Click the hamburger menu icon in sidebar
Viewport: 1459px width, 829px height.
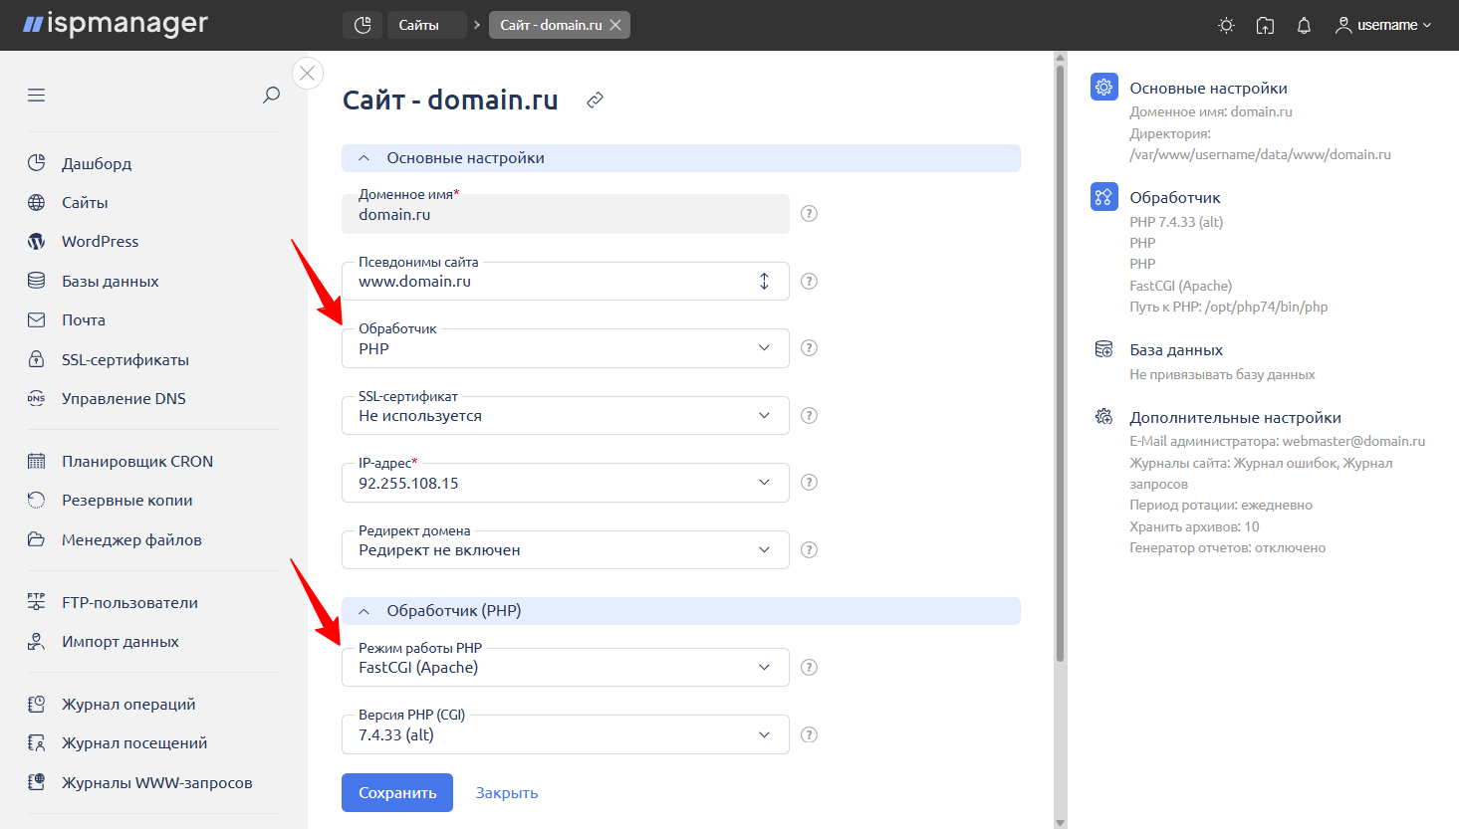pos(37,96)
